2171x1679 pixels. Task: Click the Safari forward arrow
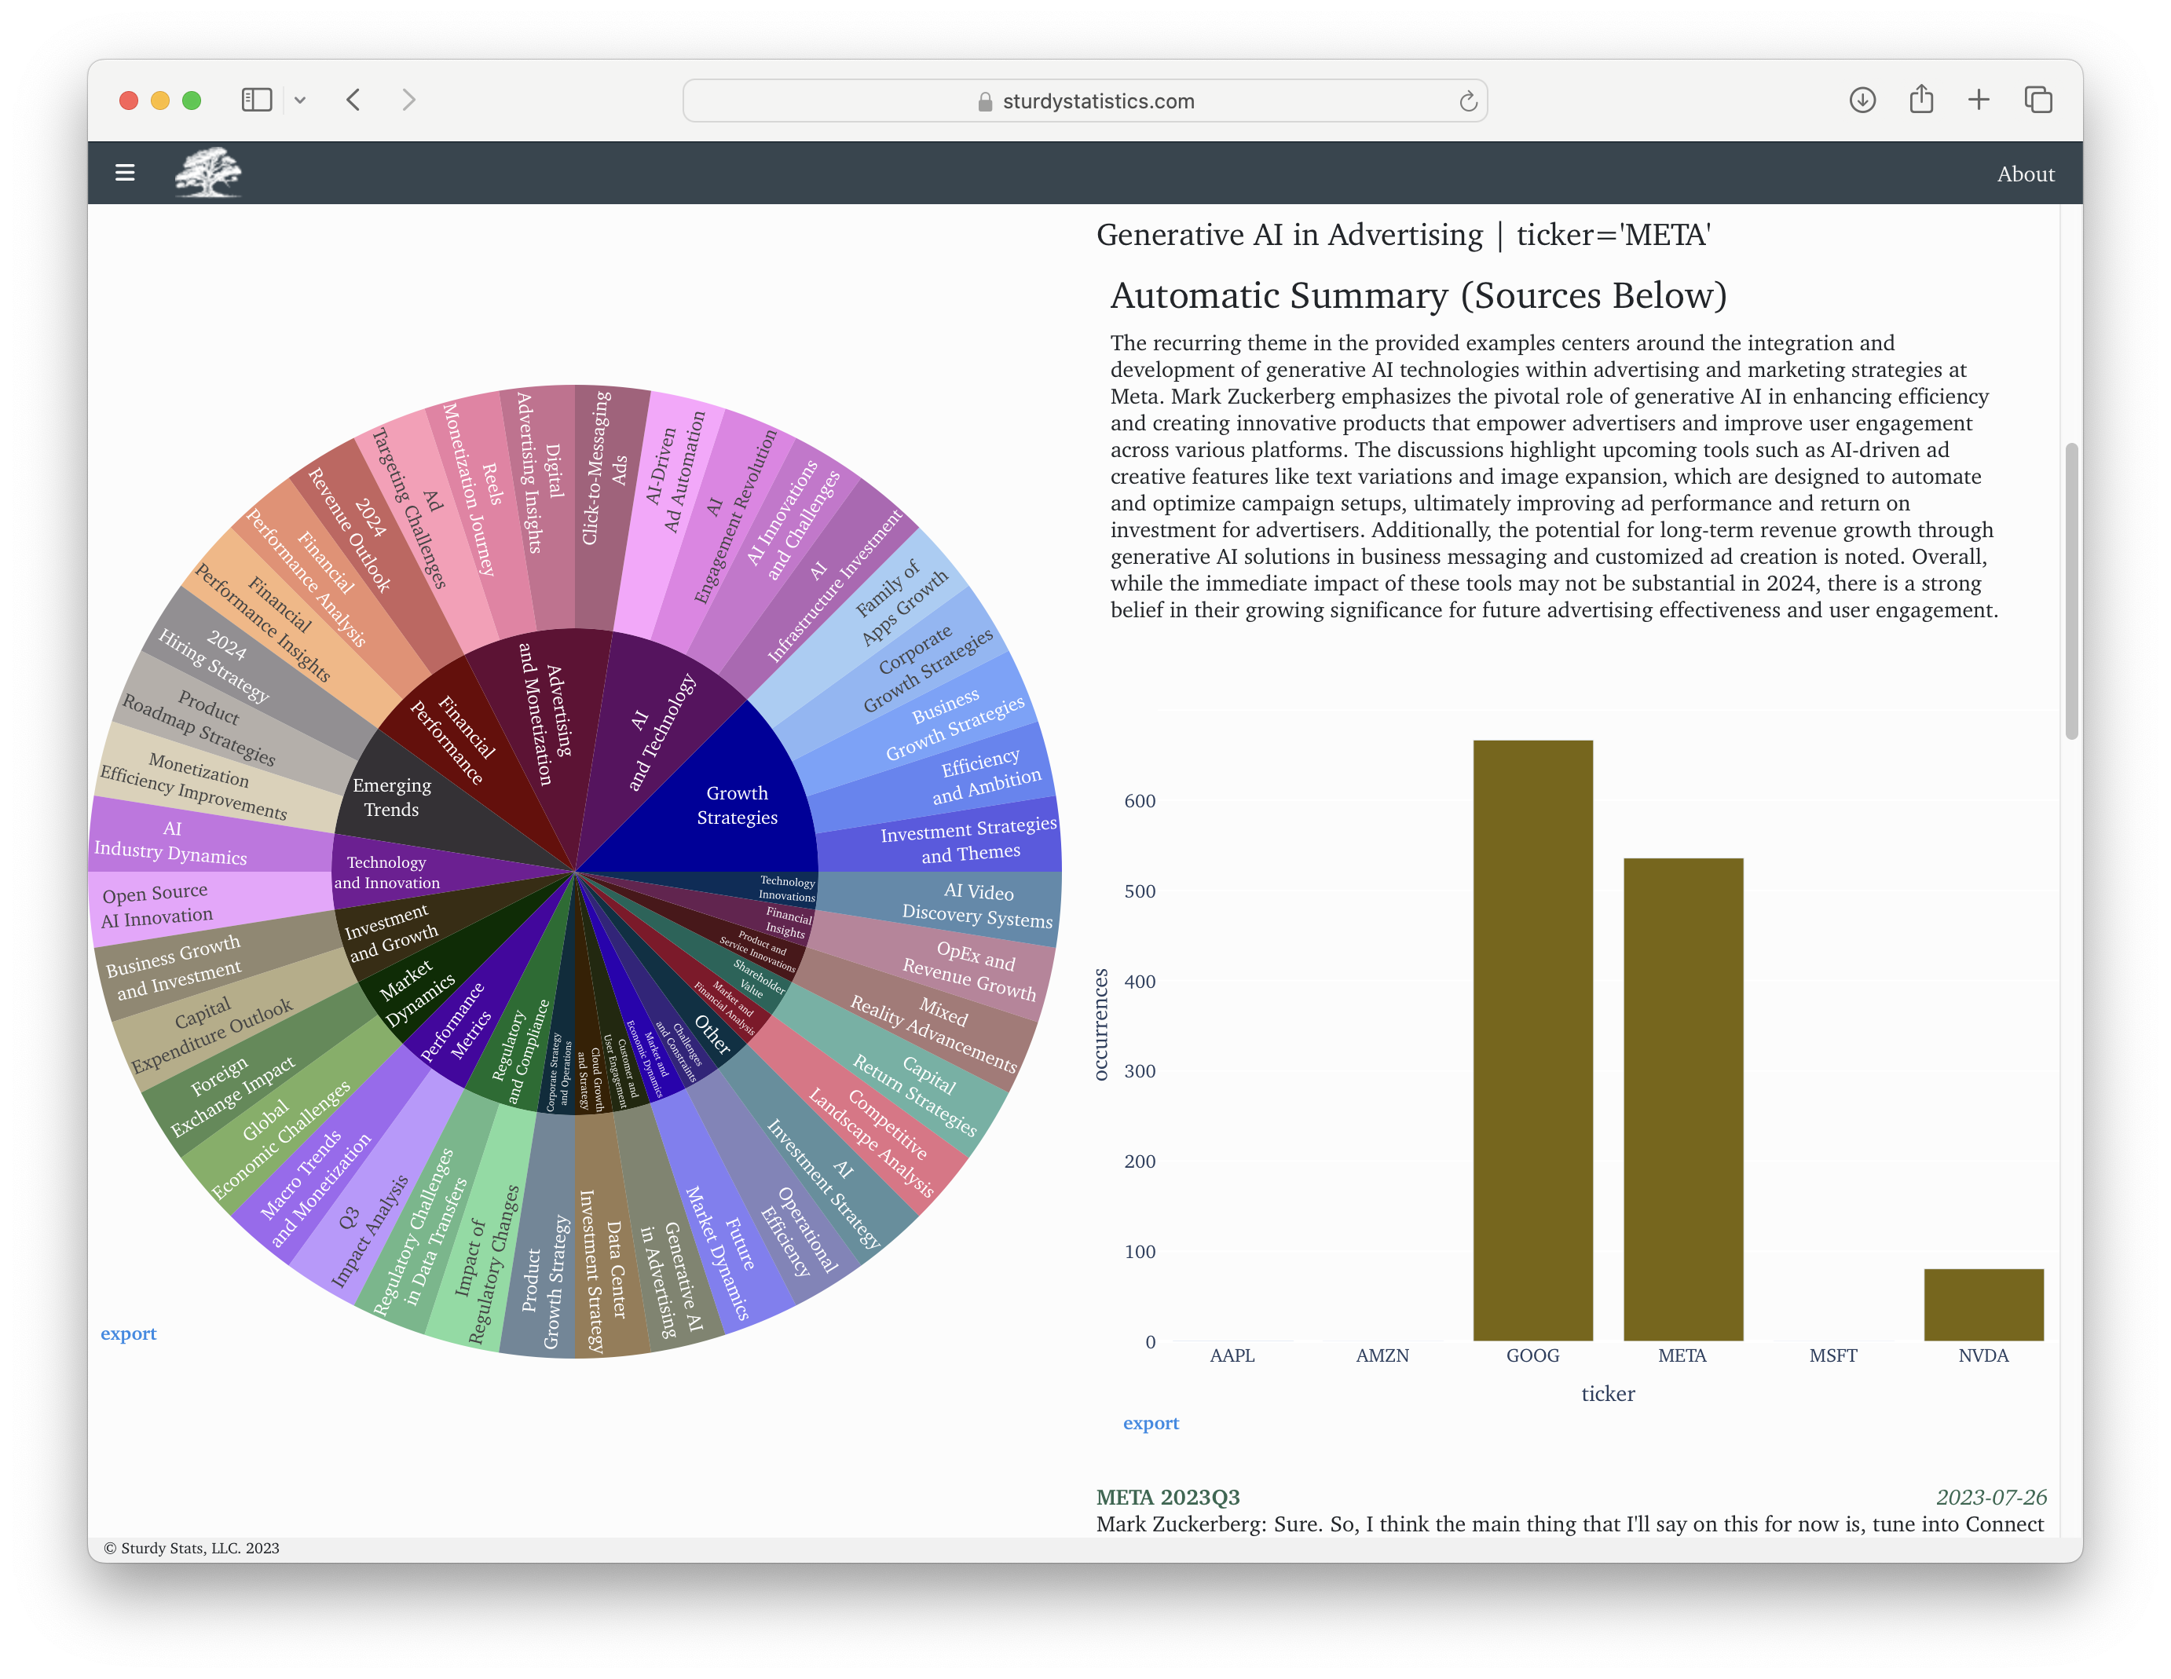[x=408, y=101]
